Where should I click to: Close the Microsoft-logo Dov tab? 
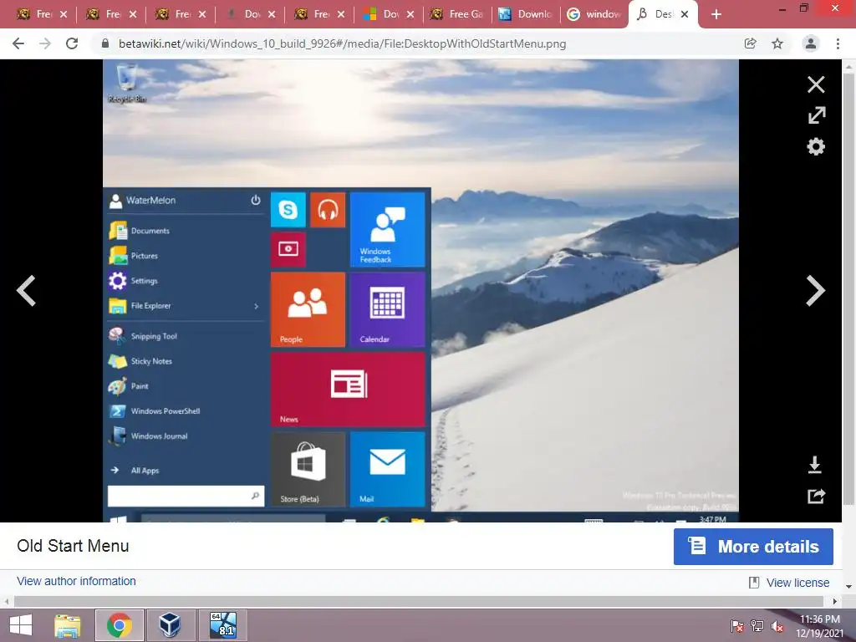coord(410,14)
